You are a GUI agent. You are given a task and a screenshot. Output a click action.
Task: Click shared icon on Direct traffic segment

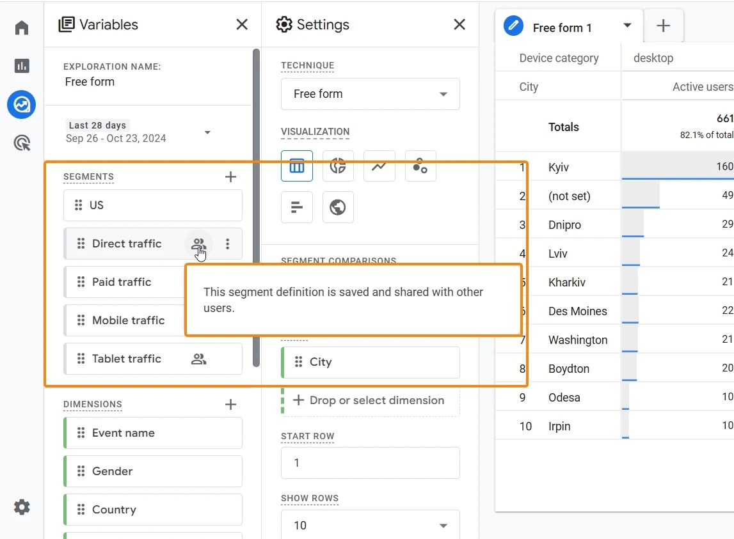pyautogui.click(x=198, y=244)
